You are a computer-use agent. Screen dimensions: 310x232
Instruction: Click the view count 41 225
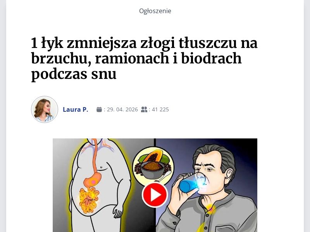(160, 109)
